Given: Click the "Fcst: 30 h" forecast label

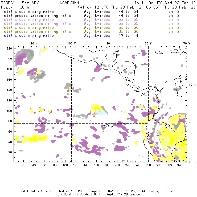Looking at the screenshot, I should point(15,7).
